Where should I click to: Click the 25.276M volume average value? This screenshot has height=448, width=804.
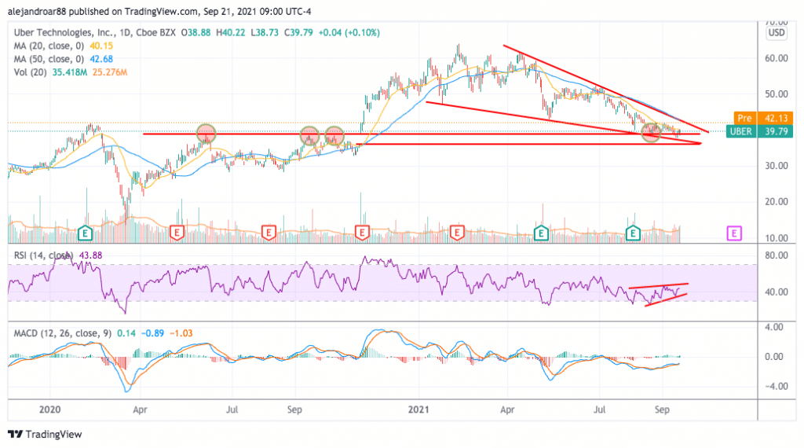click(110, 72)
